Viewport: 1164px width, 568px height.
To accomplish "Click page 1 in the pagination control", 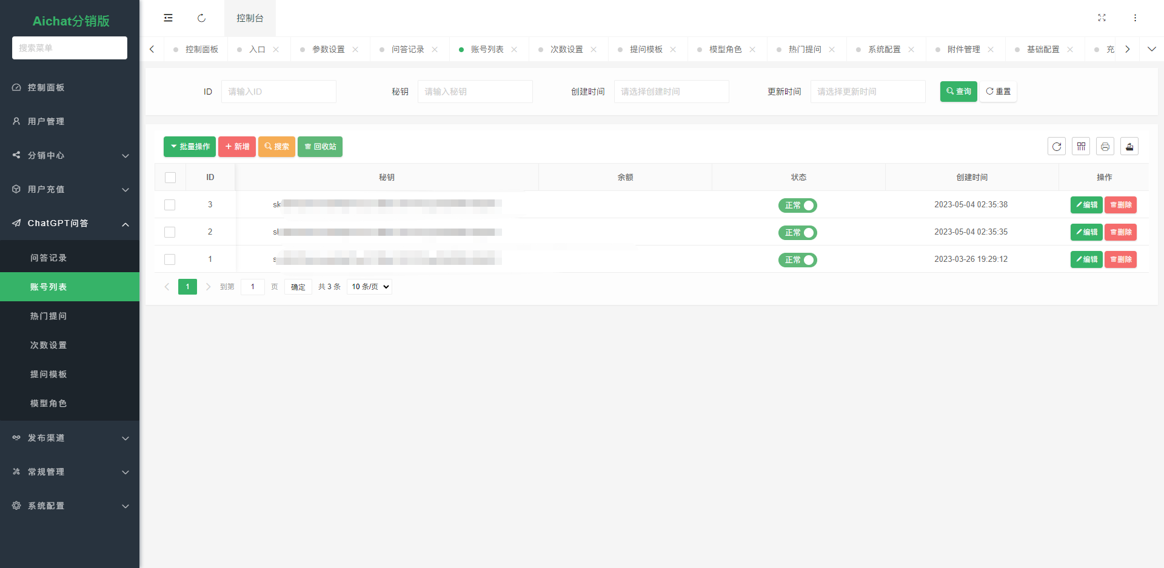I will pos(187,286).
